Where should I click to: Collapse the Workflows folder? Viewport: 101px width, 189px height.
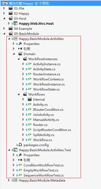[x=19, y=94]
